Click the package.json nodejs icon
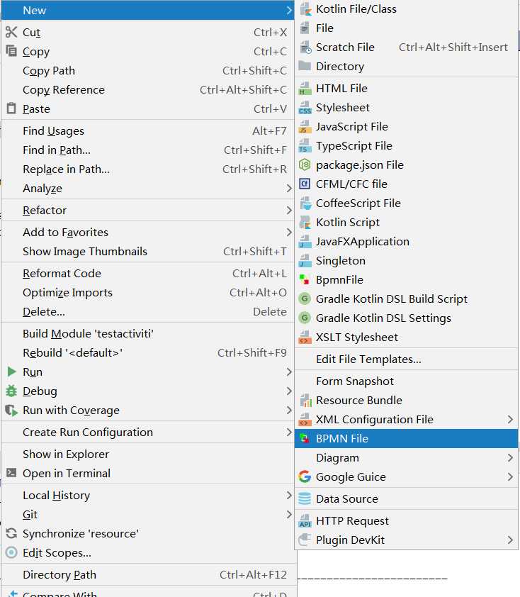This screenshot has height=597, width=520. click(305, 165)
